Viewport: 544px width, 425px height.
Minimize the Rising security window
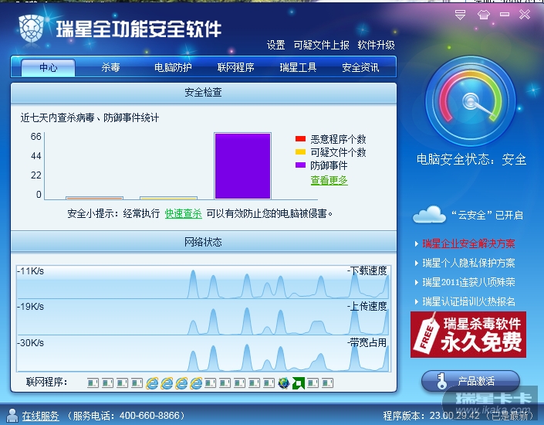[x=505, y=14]
